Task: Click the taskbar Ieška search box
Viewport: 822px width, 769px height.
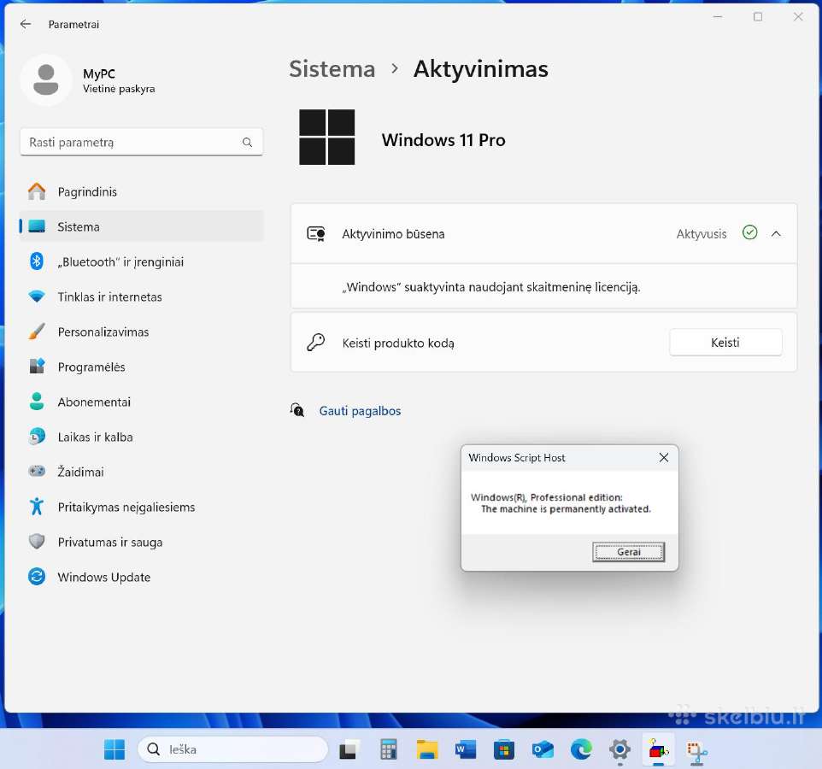Action: (232, 749)
